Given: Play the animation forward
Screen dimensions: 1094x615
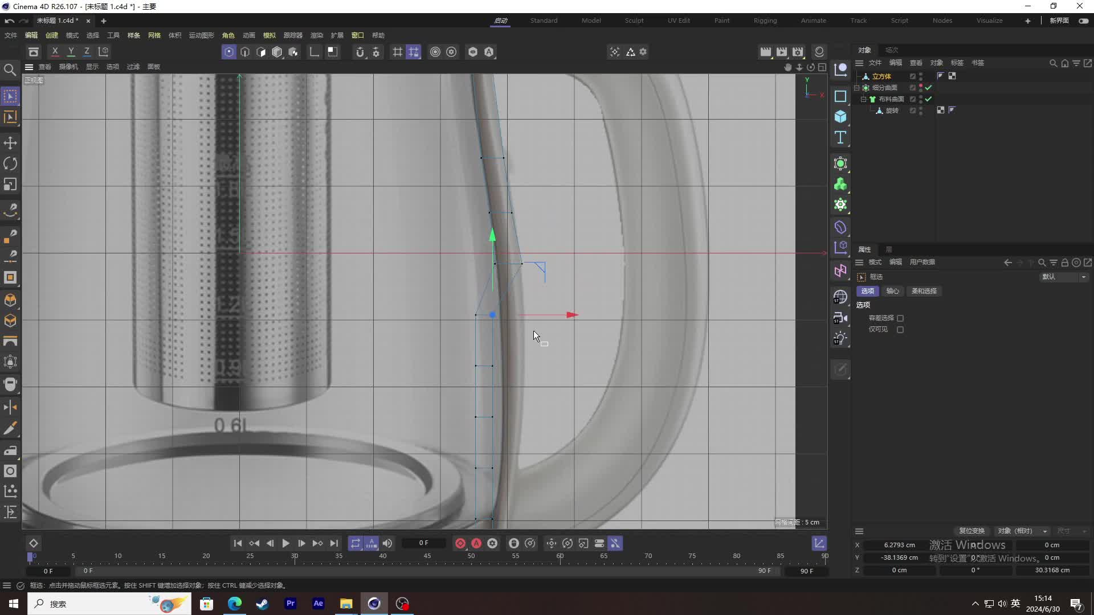Looking at the screenshot, I should 286,543.
